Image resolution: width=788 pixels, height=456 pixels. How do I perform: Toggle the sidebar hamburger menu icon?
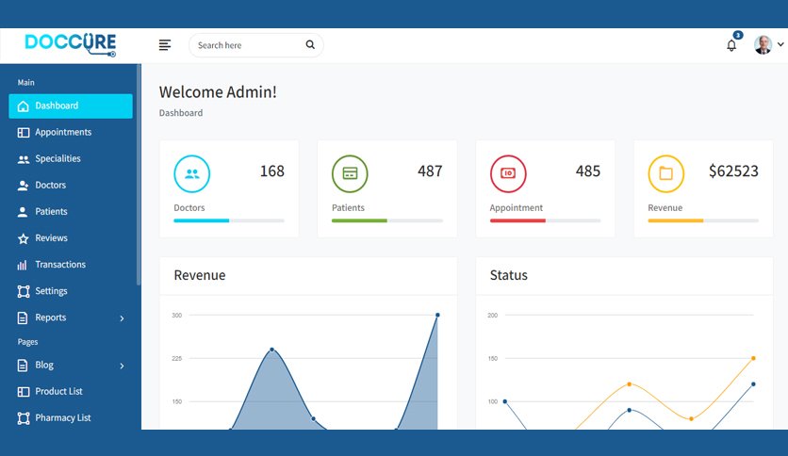coord(165,45)
